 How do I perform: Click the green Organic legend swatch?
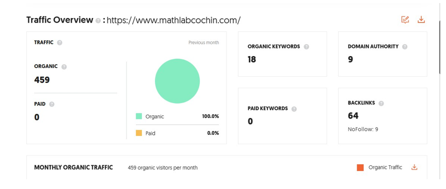[x=139, y=116]
